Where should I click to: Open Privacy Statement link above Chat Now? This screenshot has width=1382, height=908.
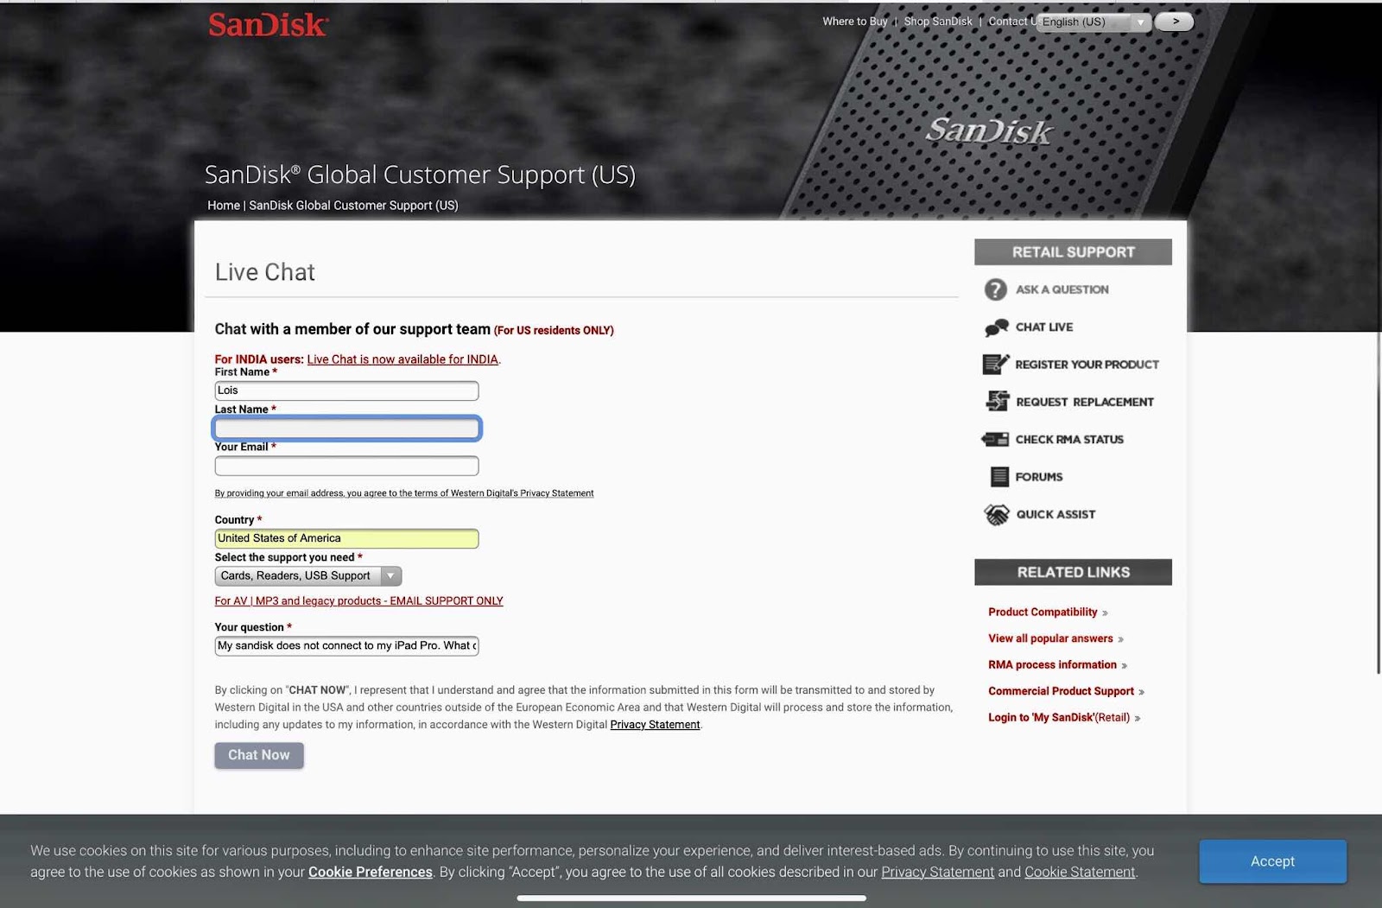coord(655,725)
